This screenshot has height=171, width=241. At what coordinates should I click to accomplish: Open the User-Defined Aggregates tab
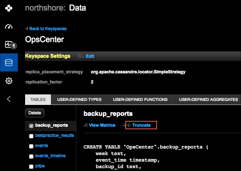pos(208,99)
